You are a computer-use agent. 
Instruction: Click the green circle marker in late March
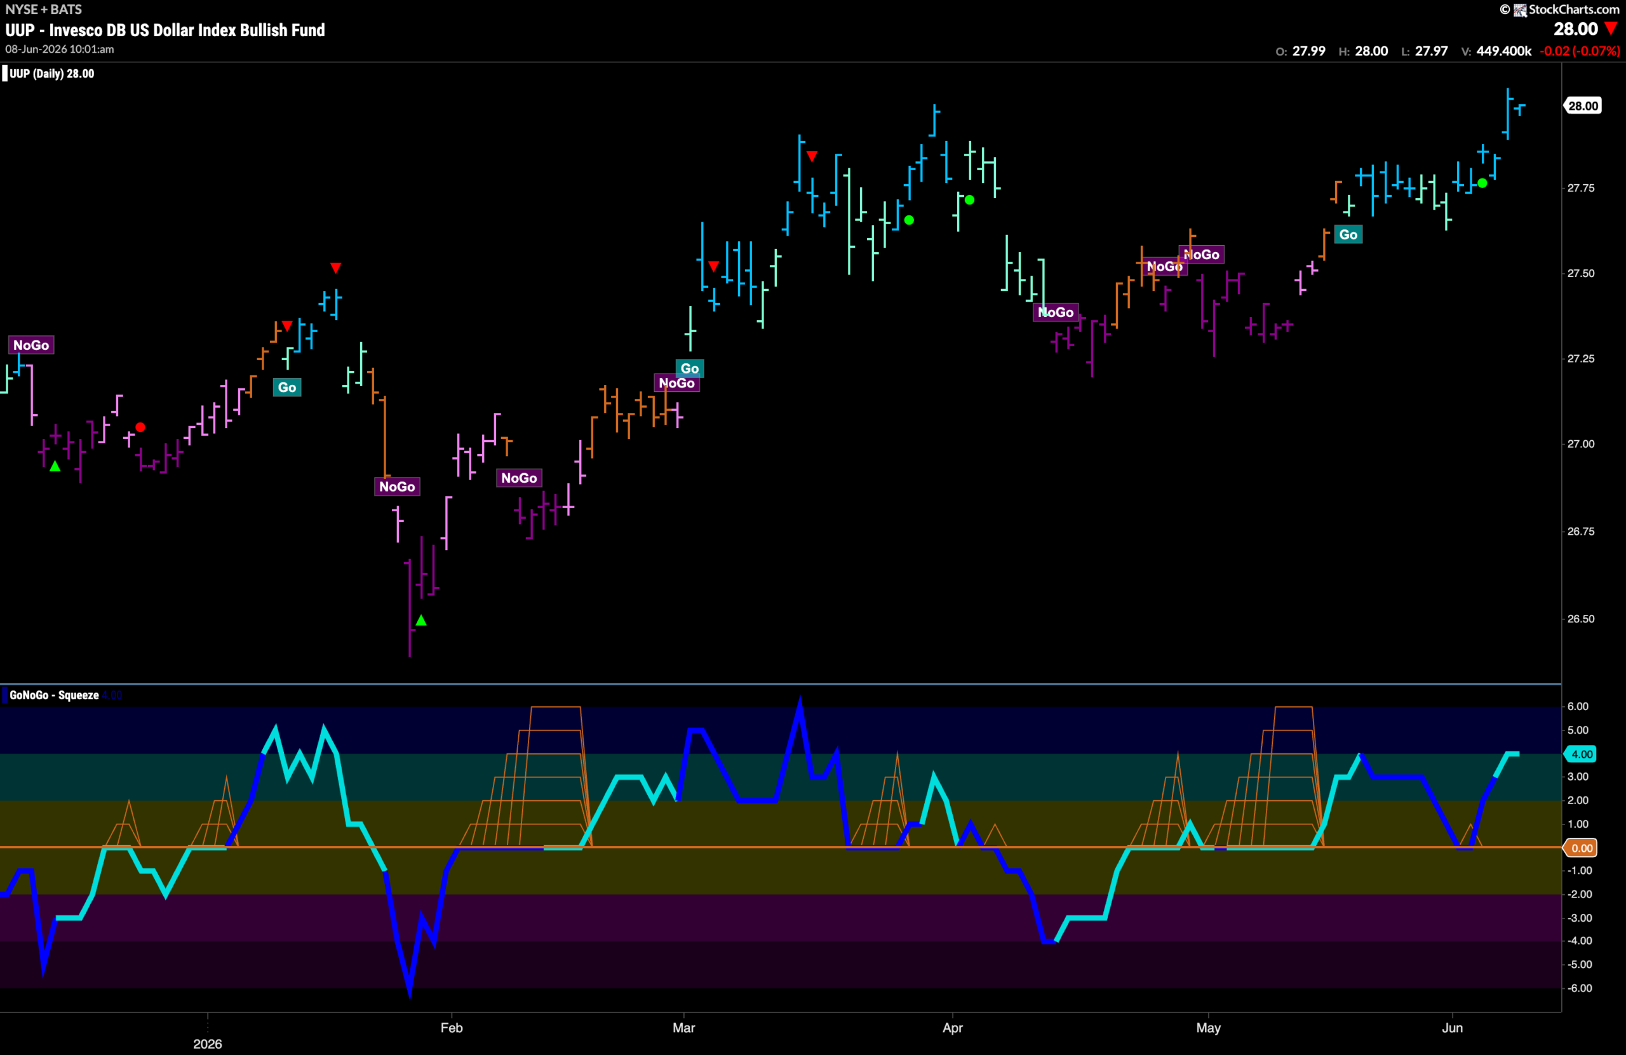[909, 220]
